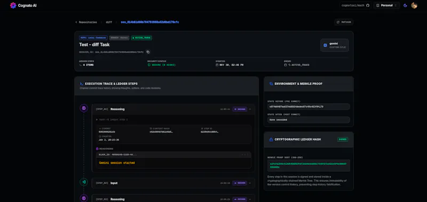Click the STEP_02 Input purple badge
427x202 pixels.
tap(240, 183)
